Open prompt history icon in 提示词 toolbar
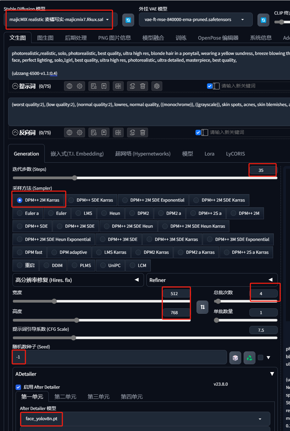This screenshot has height=431, width=290. pos(94,86)
